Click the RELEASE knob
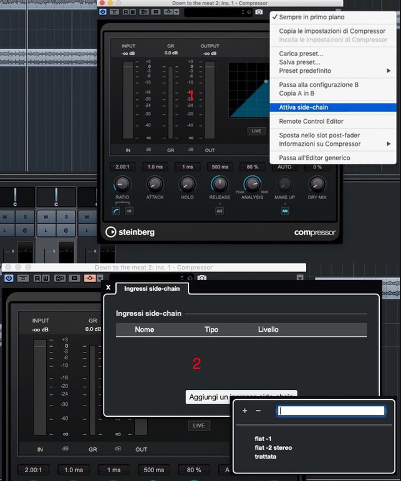The width and height of the screenshot is (401, 481). 220,184
